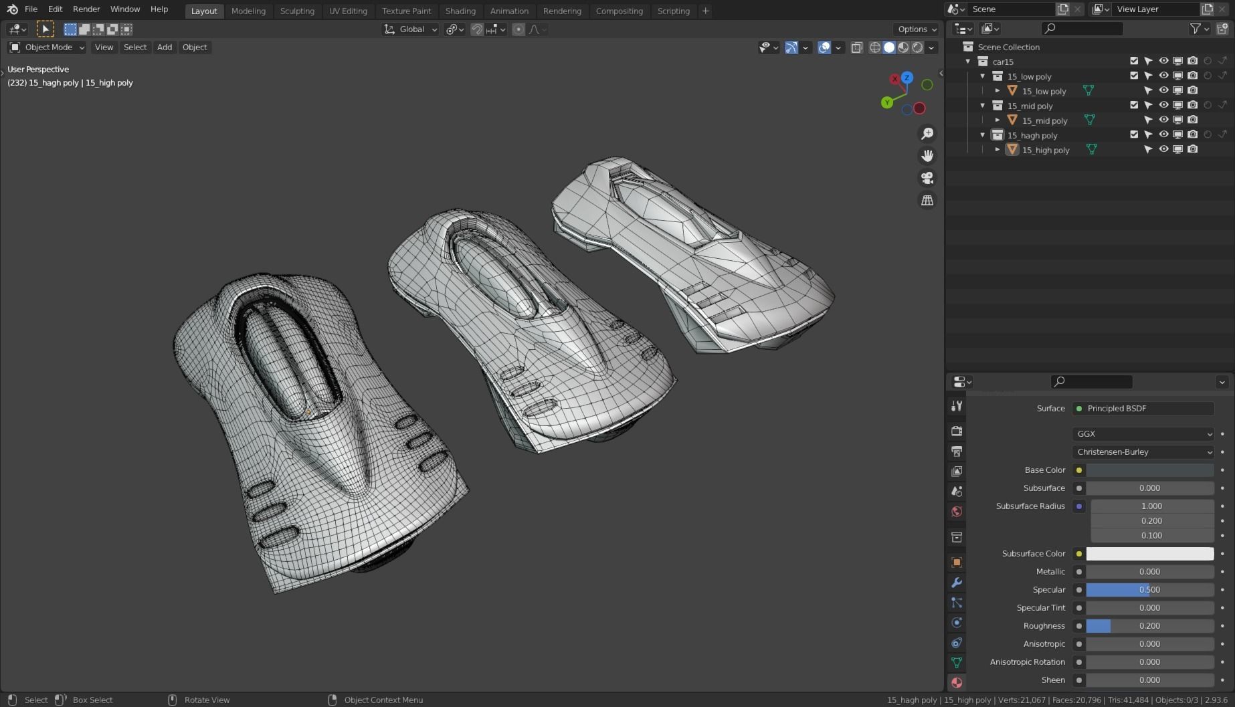Hide 15_low poly object with eye icon
Viewport: 1235px width, 707px height.
coord(1163,90)
